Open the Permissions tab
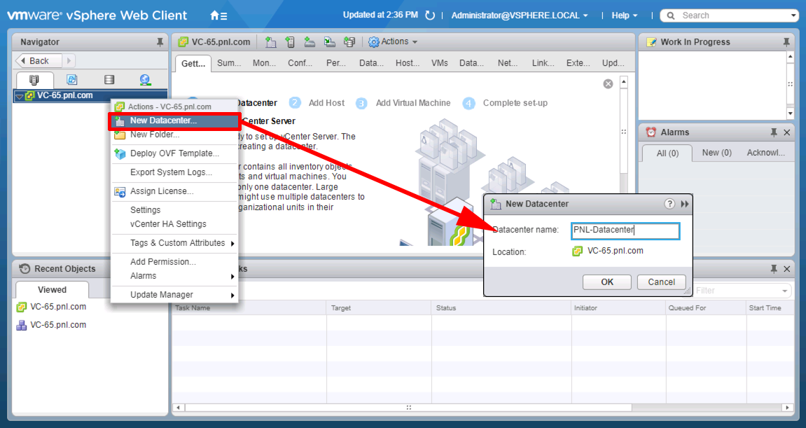 336,63
